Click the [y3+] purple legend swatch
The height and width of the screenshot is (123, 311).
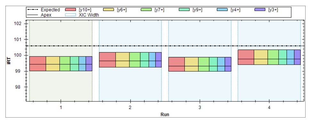[x=260, y=10]
